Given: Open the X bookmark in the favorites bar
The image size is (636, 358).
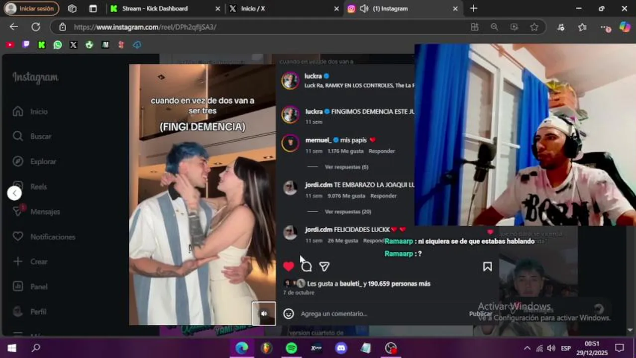Looking at the screenshot, I should 74,45.
